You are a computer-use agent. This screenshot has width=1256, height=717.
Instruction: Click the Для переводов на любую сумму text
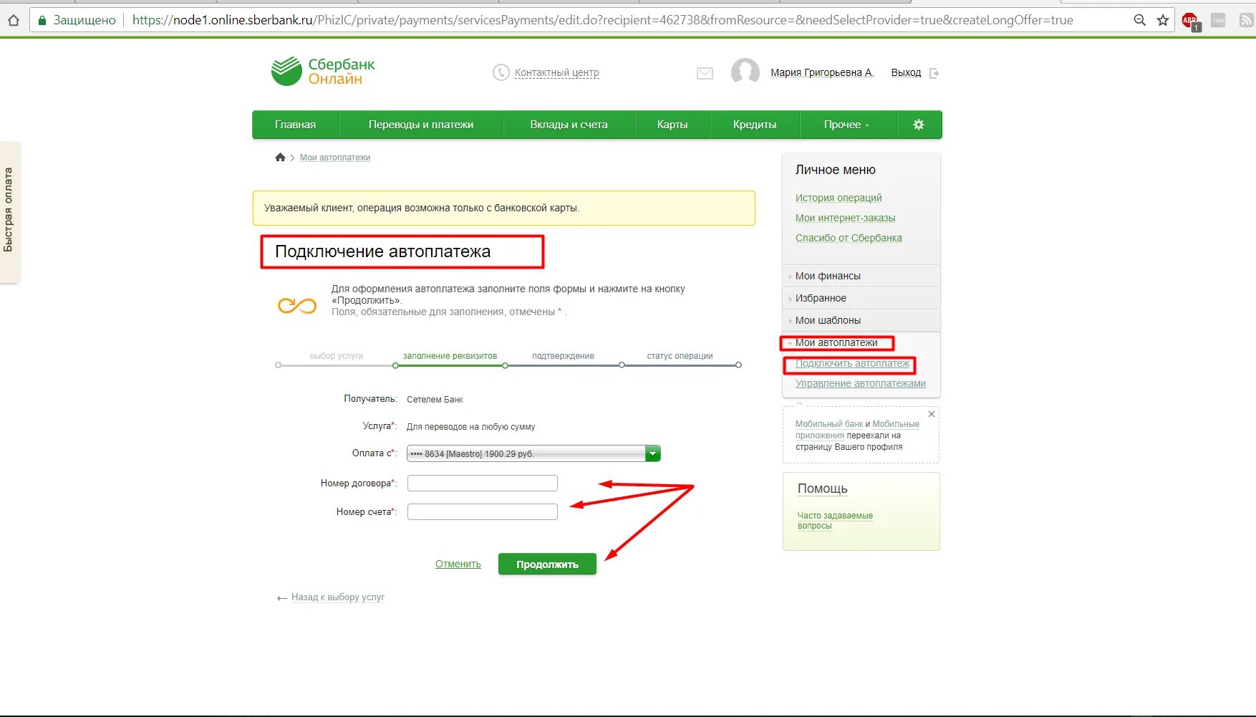pyautogui.click(x=470, y=427)
